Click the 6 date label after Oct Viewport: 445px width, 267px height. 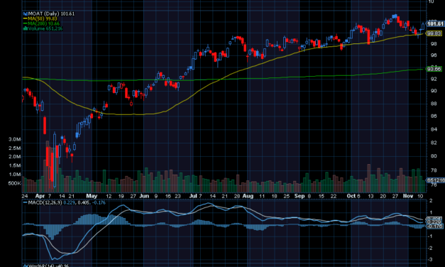click(x=358, y=196)
